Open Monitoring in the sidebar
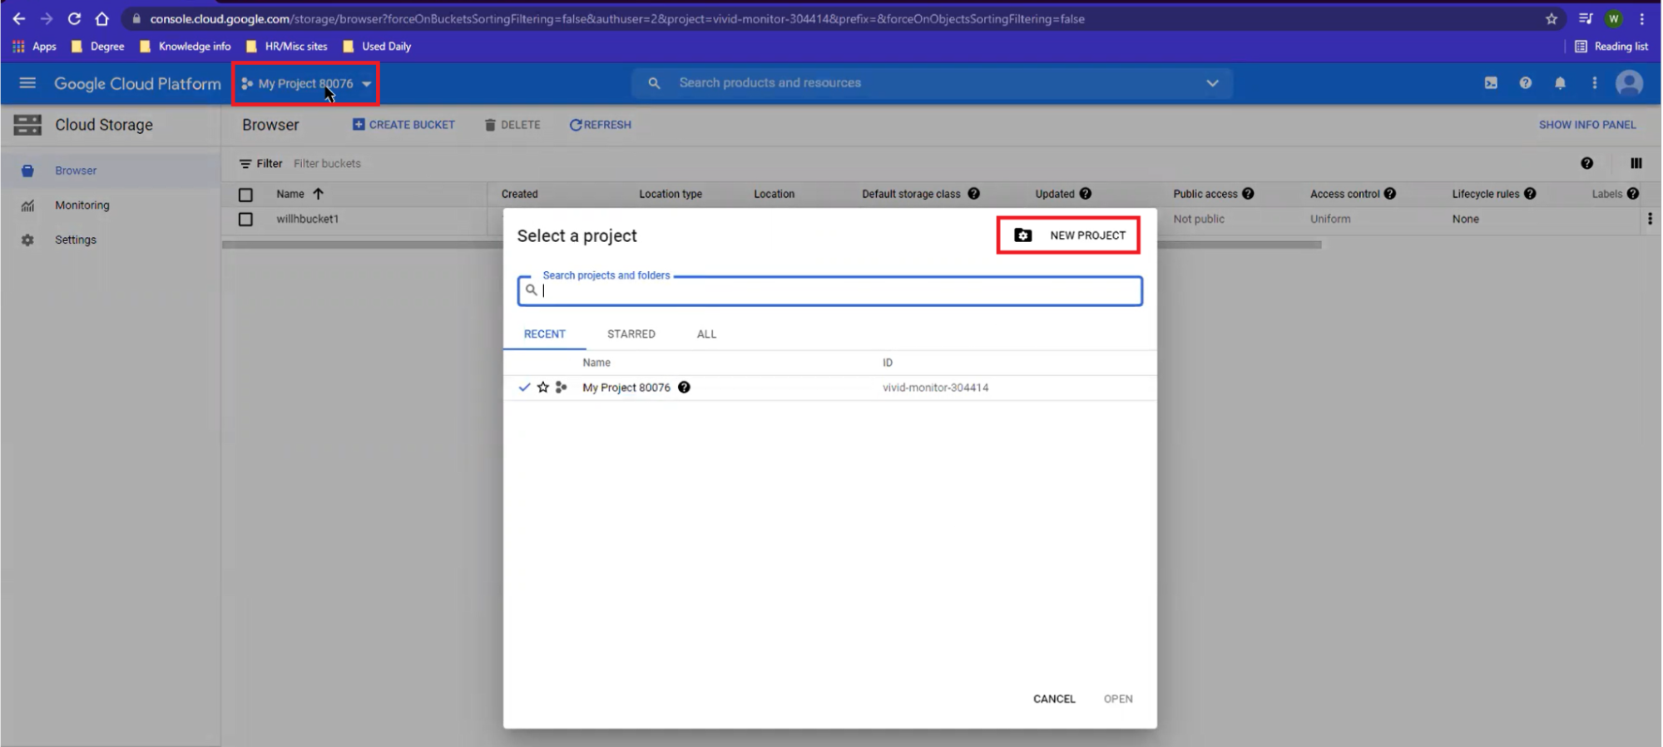 coord(111,205)
